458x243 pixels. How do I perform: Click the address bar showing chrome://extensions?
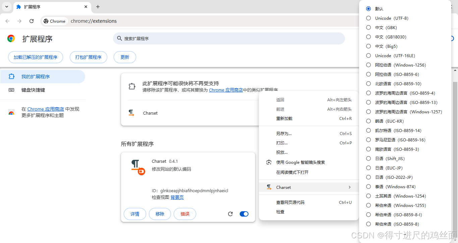[x=94, y=21]
